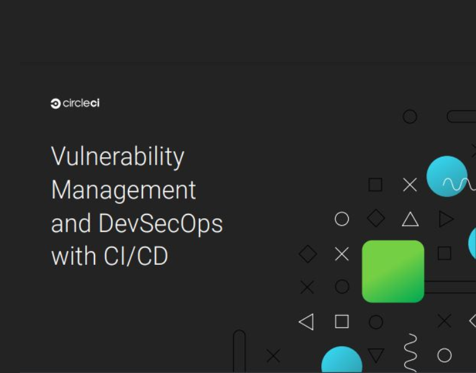Click the X mark beside the tall pill
Viewport: 476px width, 373px height.
(273, 356)
